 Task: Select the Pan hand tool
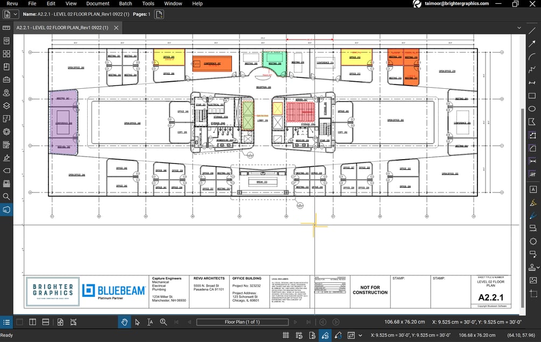(x=124, y=322)
